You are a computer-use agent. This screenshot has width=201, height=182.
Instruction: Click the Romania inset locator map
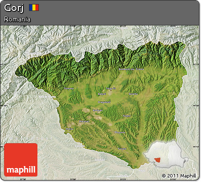coord(166,154)
